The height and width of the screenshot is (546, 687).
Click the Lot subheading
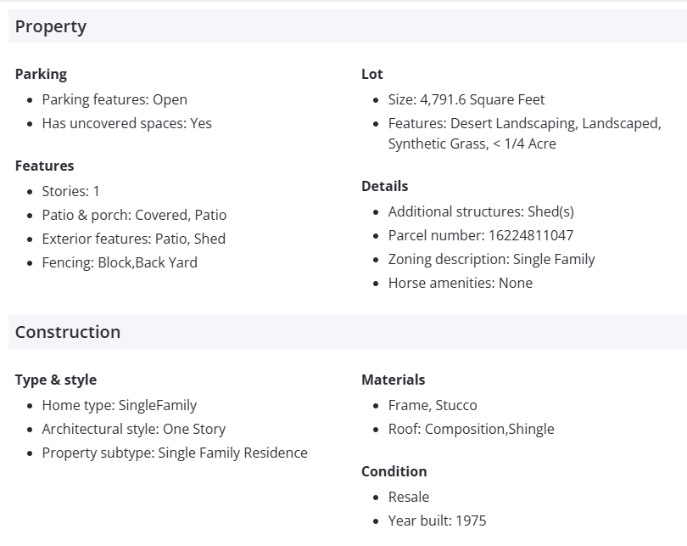pos(372,74)
